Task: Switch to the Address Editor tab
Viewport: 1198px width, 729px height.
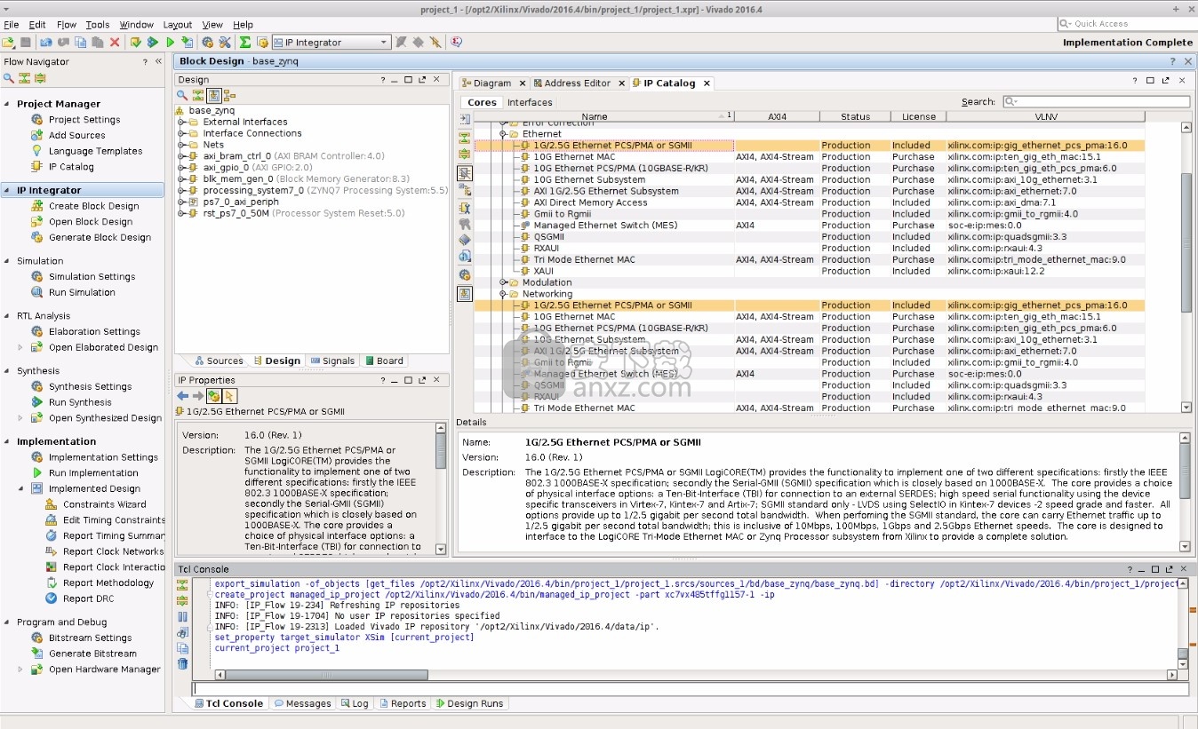Action: click(577, 83)
